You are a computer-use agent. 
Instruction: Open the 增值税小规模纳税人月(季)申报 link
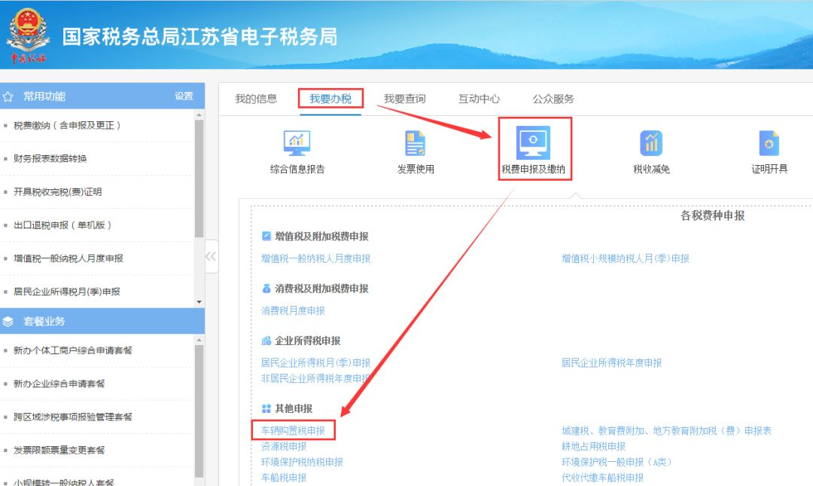(x=626, y=258)
